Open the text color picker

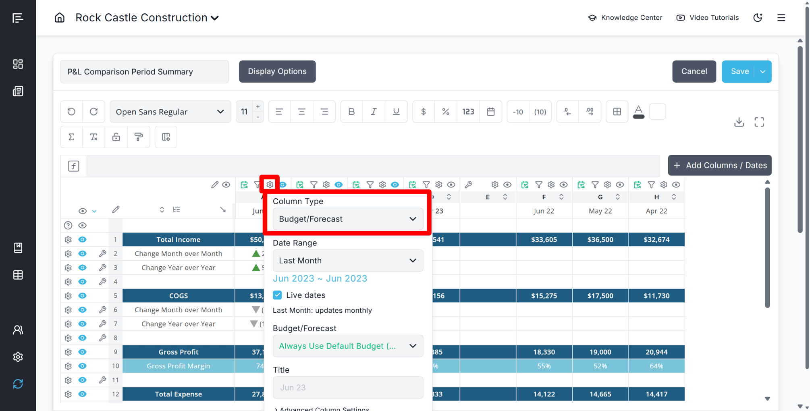[x=638, y=112]
